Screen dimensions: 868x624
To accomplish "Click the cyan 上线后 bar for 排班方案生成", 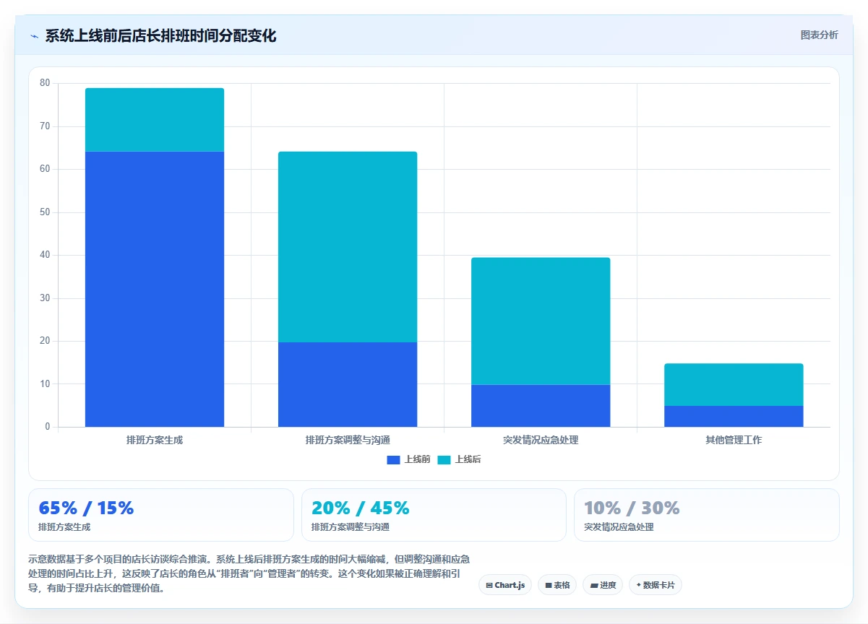I will 155,120.
